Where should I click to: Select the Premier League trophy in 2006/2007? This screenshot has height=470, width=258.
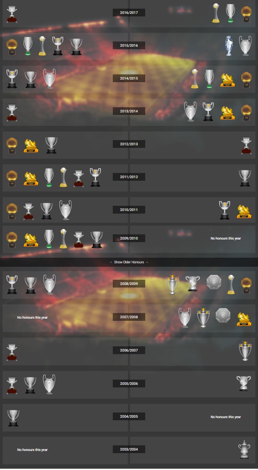pos(245,351)
